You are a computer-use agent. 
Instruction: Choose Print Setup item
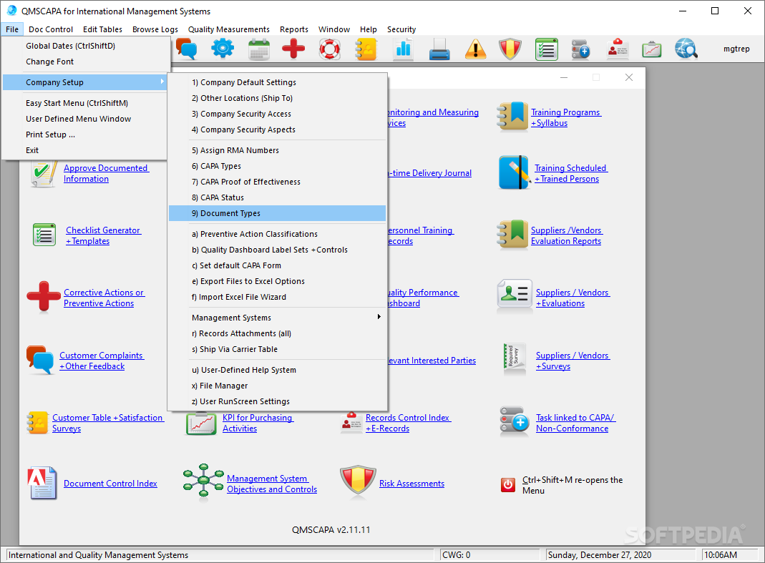pos(85,134)
